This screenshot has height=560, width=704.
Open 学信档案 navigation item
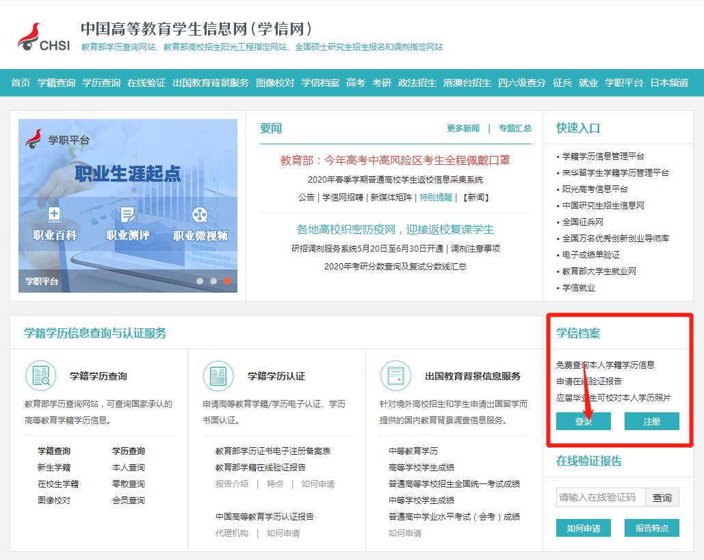tap(320, 83)
